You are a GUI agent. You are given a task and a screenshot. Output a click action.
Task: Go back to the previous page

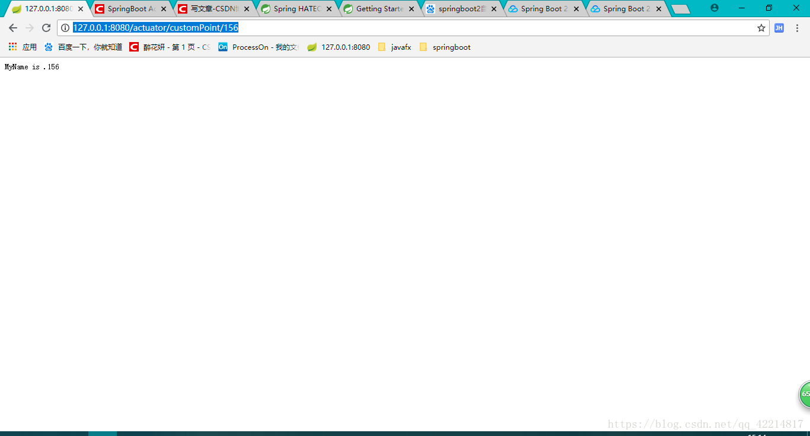click(x=13, y=28)
